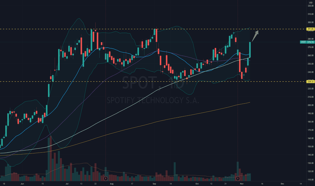
Task: Click the 17 date label on time axis
Action: pyautogui.click(x=132, y=184)
